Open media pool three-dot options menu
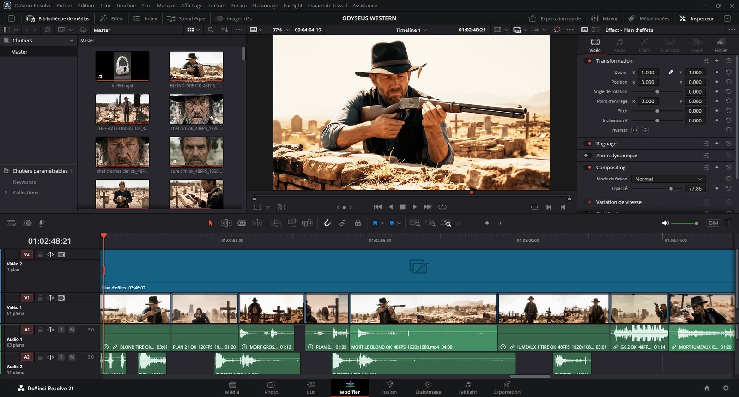Image resolution: width=739 pixels, height=397 pixels. click(x=239, y=30)
